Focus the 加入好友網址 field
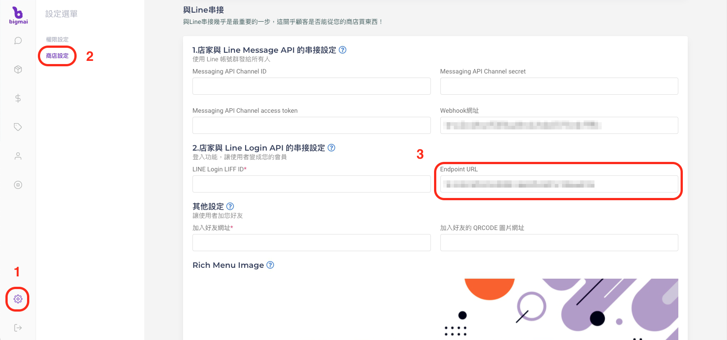Screen dimensions: 727x340 point(311,243)
